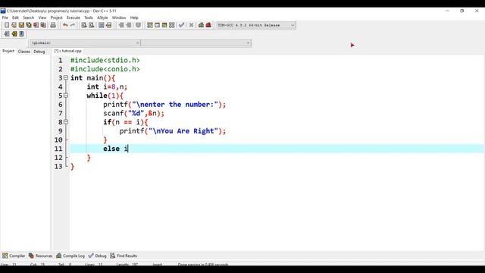The height and width of the screenshot is (273, 485).
Task: Click line number 6 in the gutter
Action: [x=61, y=105]
